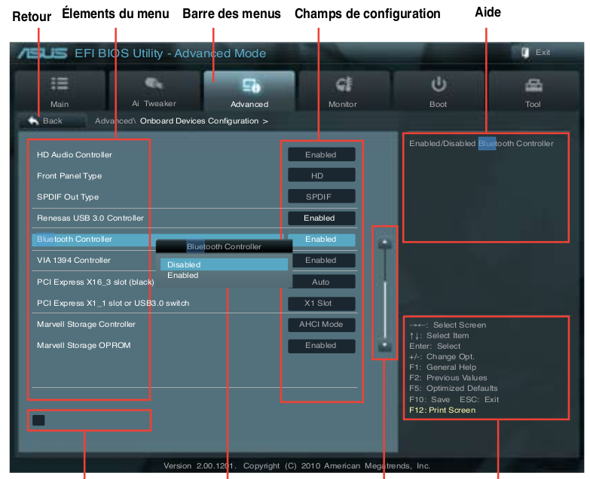The height and width of the screenshot is (479, 590).
Task: Open Marvell Storage Controller AHCI Mode dropdown
Action: (x=321, y=325)
